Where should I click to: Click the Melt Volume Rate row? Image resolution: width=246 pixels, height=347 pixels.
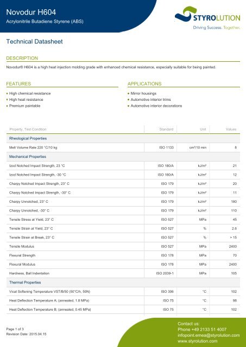[123, 147]
